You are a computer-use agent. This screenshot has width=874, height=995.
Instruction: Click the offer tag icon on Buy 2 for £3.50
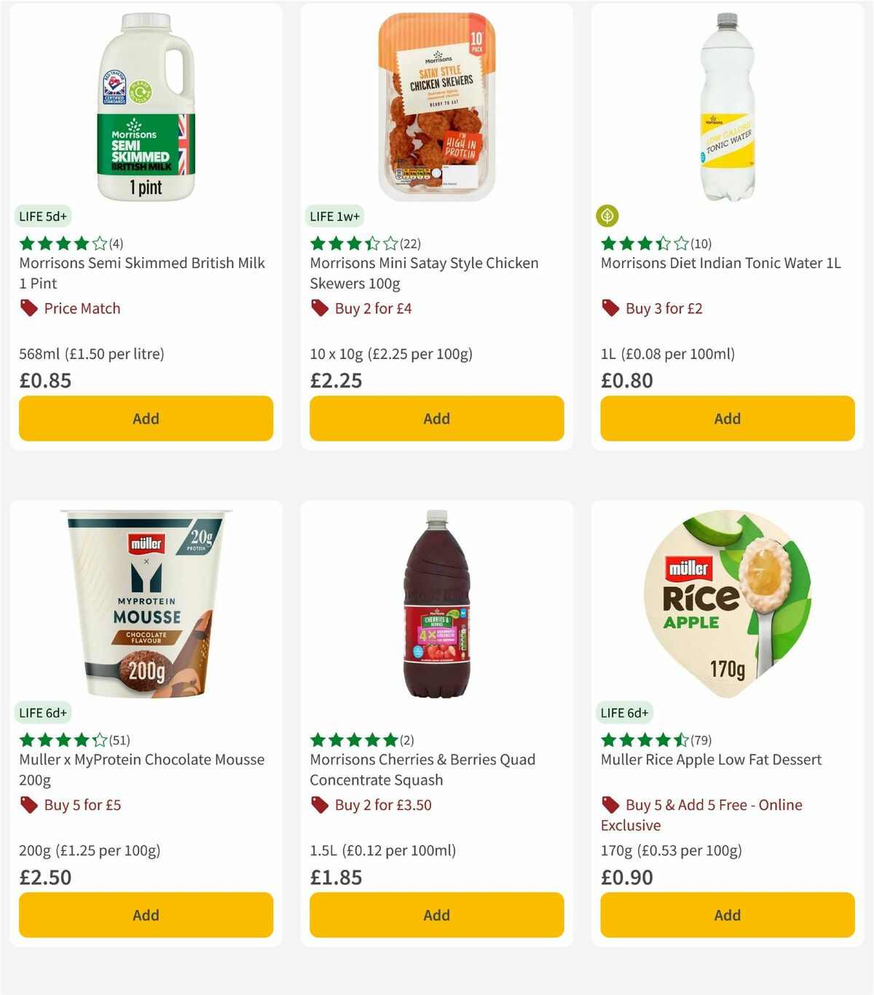click(320, 805)
